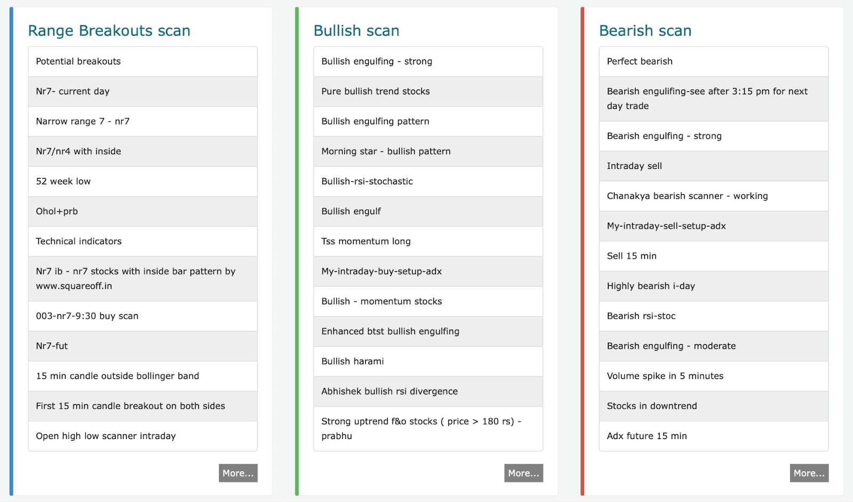
Task: Open Open high low scanner intraday
Action: (142, 436)
